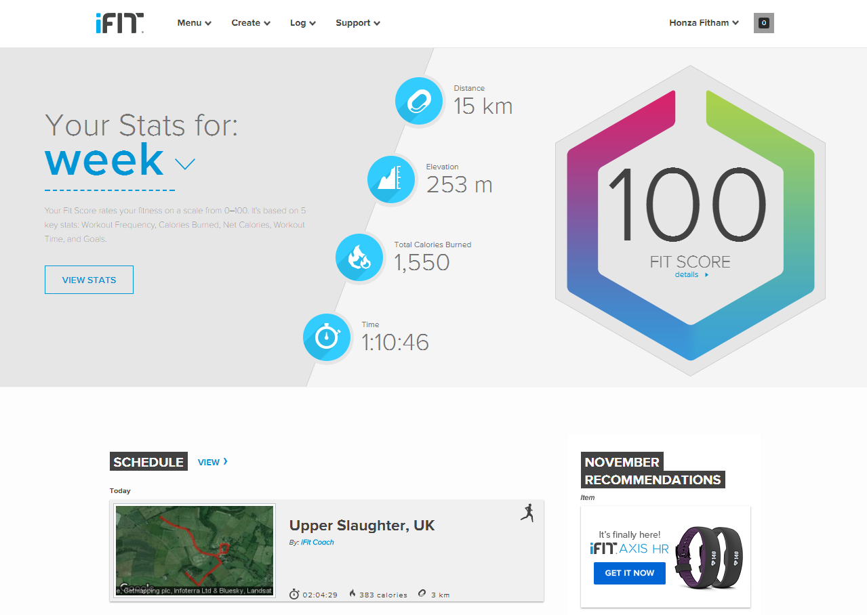
Task: Open the Log navigation menu
Action: pyautogui.click(x=303, y=23)
